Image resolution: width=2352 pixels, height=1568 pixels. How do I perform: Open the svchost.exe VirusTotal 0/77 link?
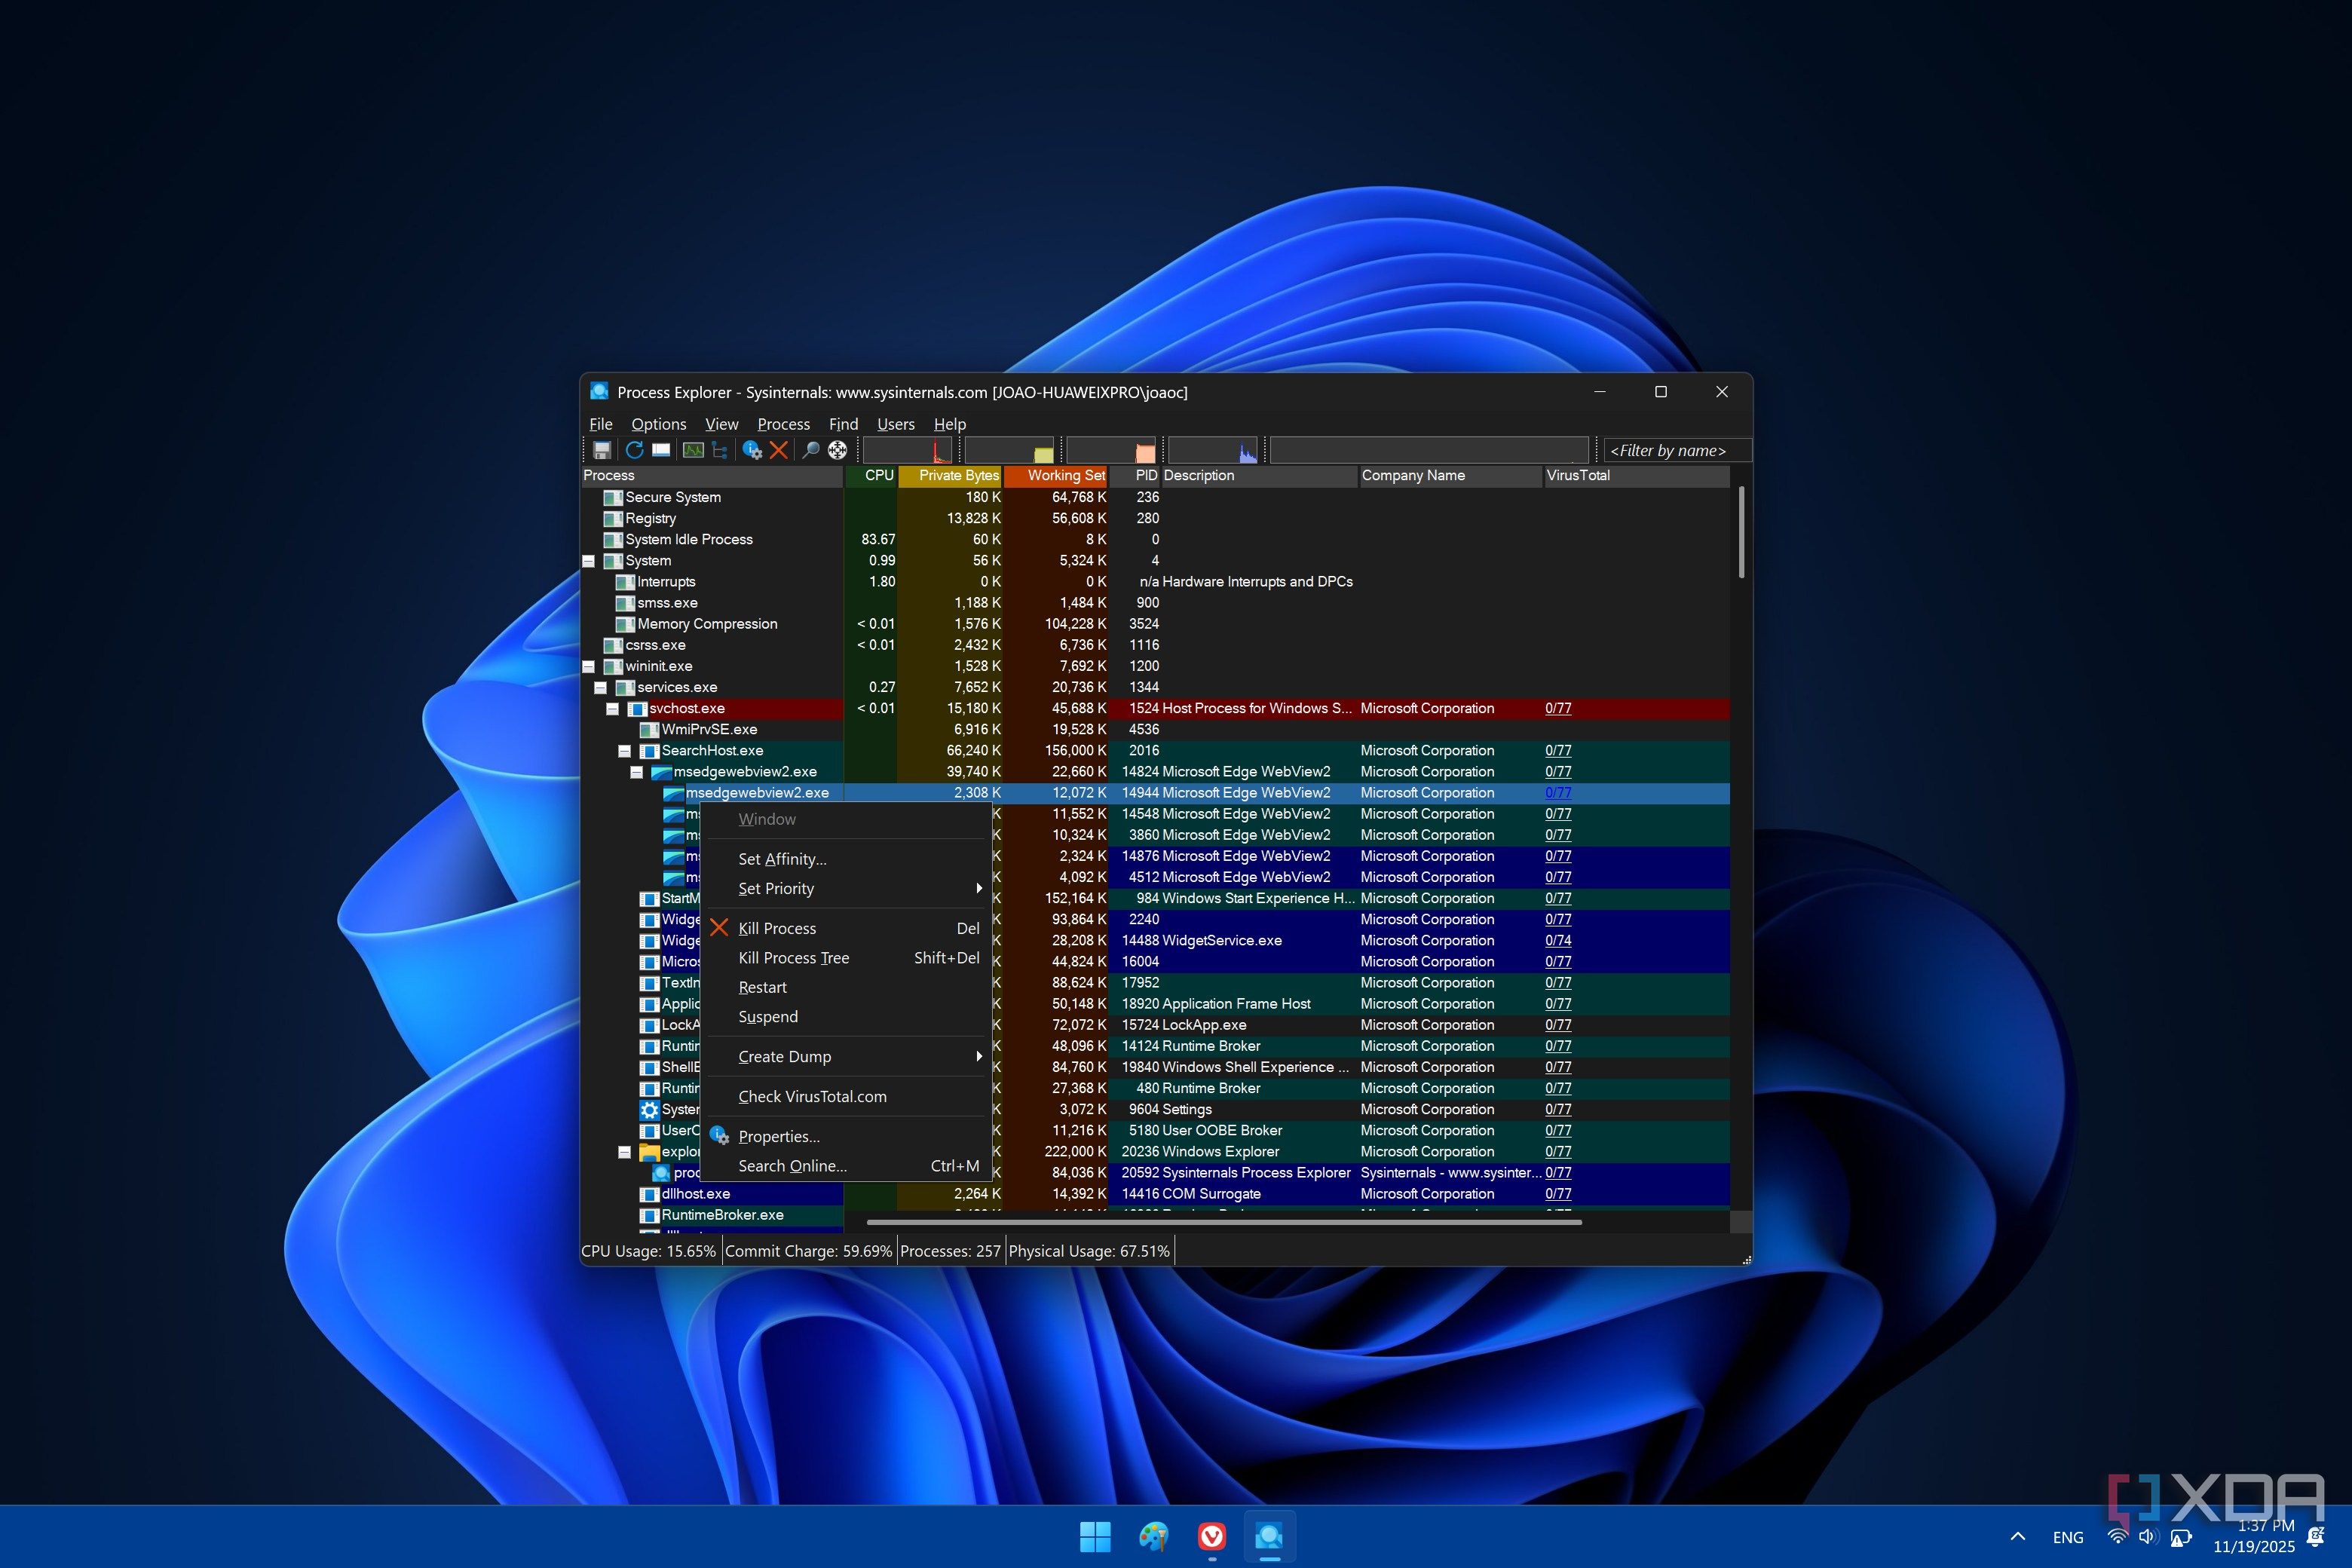tap(1557, 708)
